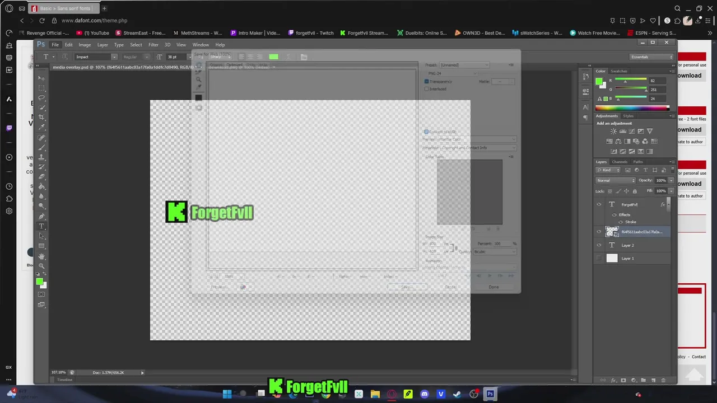Click the color spectrum ramp in Color panel

tap(632, 107)
